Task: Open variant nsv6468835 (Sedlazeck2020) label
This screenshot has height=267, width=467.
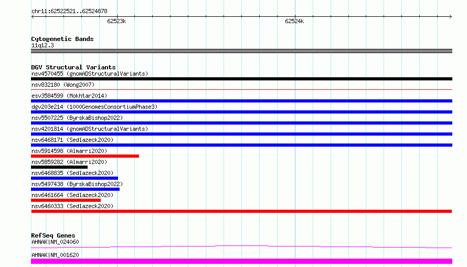Action: click(72, 173)
